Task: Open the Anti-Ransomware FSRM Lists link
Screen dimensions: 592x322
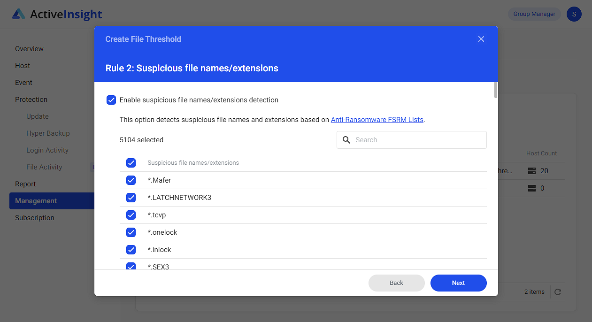Action: click(377, 120)
